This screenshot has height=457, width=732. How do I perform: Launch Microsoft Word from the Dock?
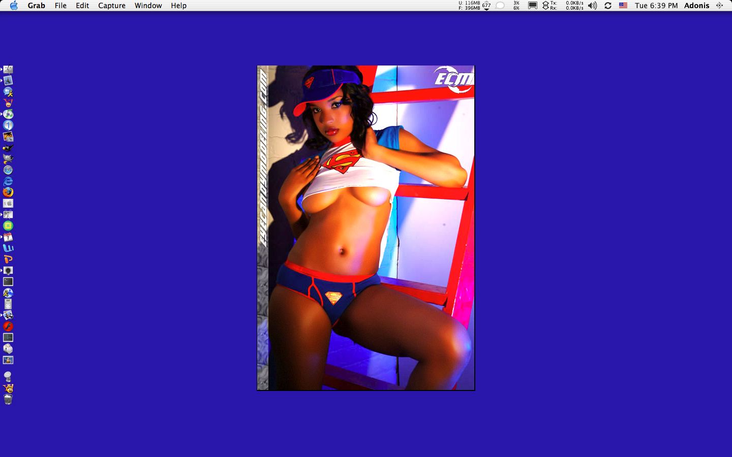(x=8, y=248)
